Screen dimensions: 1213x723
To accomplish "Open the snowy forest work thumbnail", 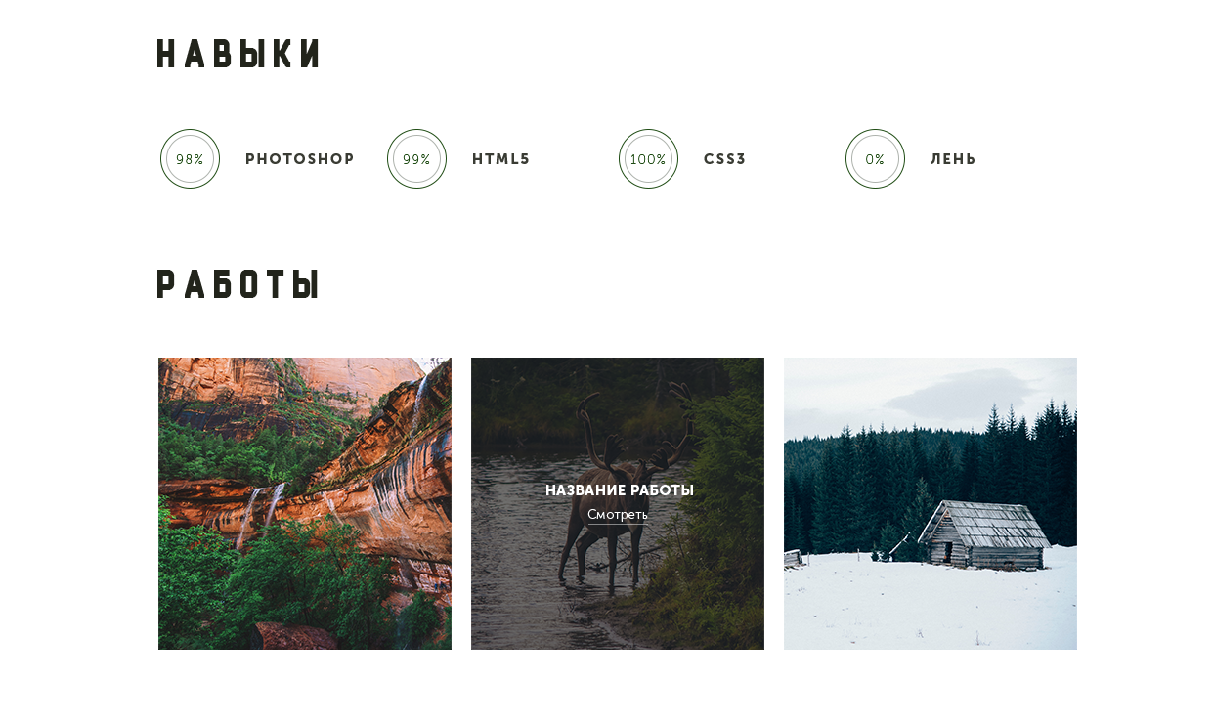I will pyautogui.click(x=931, y=503).
